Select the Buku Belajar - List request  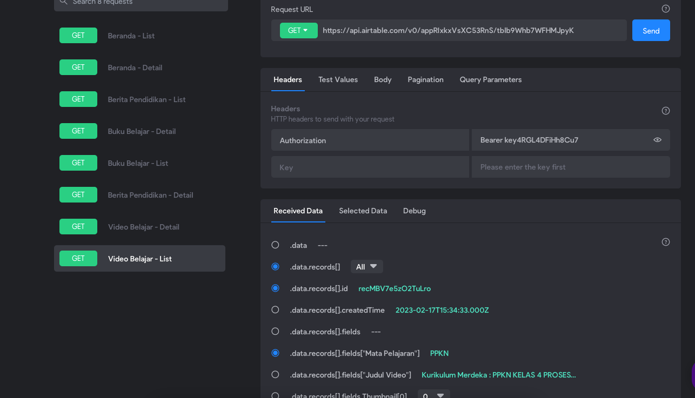(x=139, y=163)
